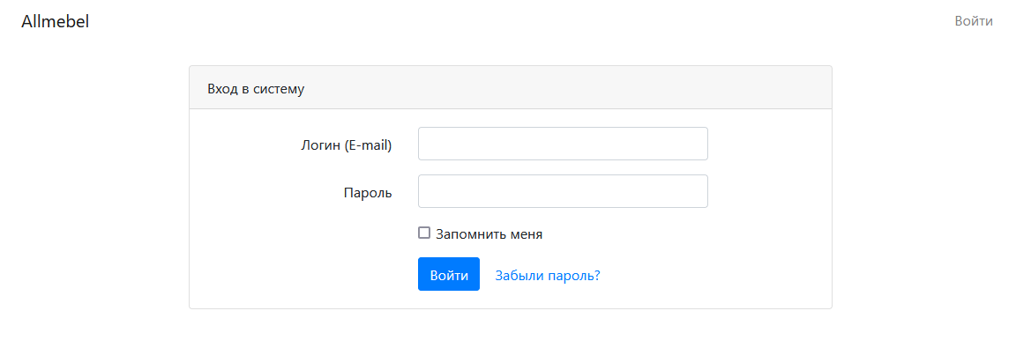Select the gray Войти link at top right
The image size is (1016, 348).
(974, 21)
